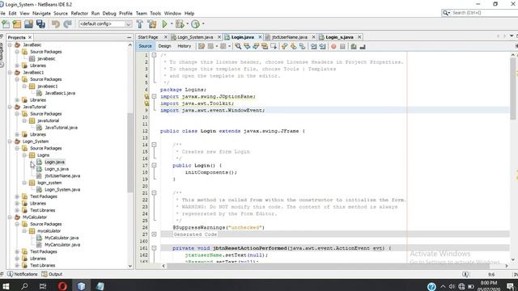The width and height of the screenshot is (518, 291).
Task: Select MyCalculator.java in the Projects tree
Action: [x=62, y=238]
